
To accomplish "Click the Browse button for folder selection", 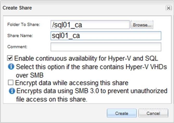I will coord(142,25).
